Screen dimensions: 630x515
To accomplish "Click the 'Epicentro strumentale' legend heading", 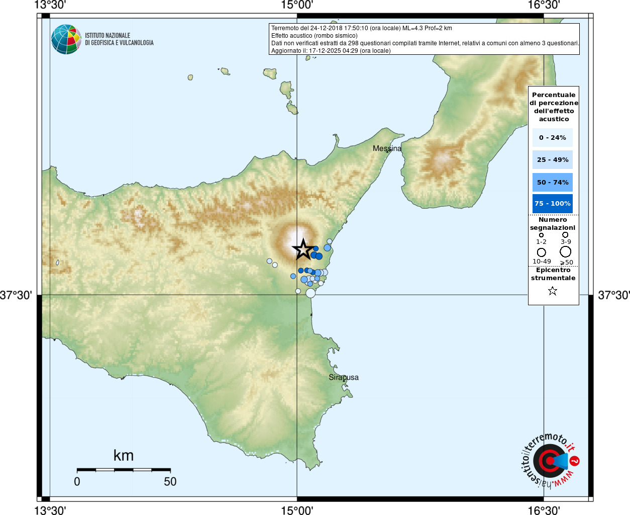I will pos(553,274).
